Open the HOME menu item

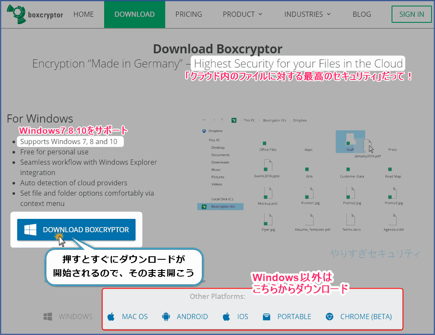click(83, 14)
